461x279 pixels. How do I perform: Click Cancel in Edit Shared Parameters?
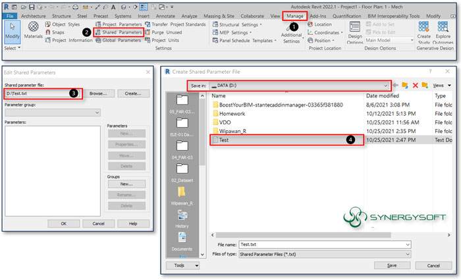point(99,224)
